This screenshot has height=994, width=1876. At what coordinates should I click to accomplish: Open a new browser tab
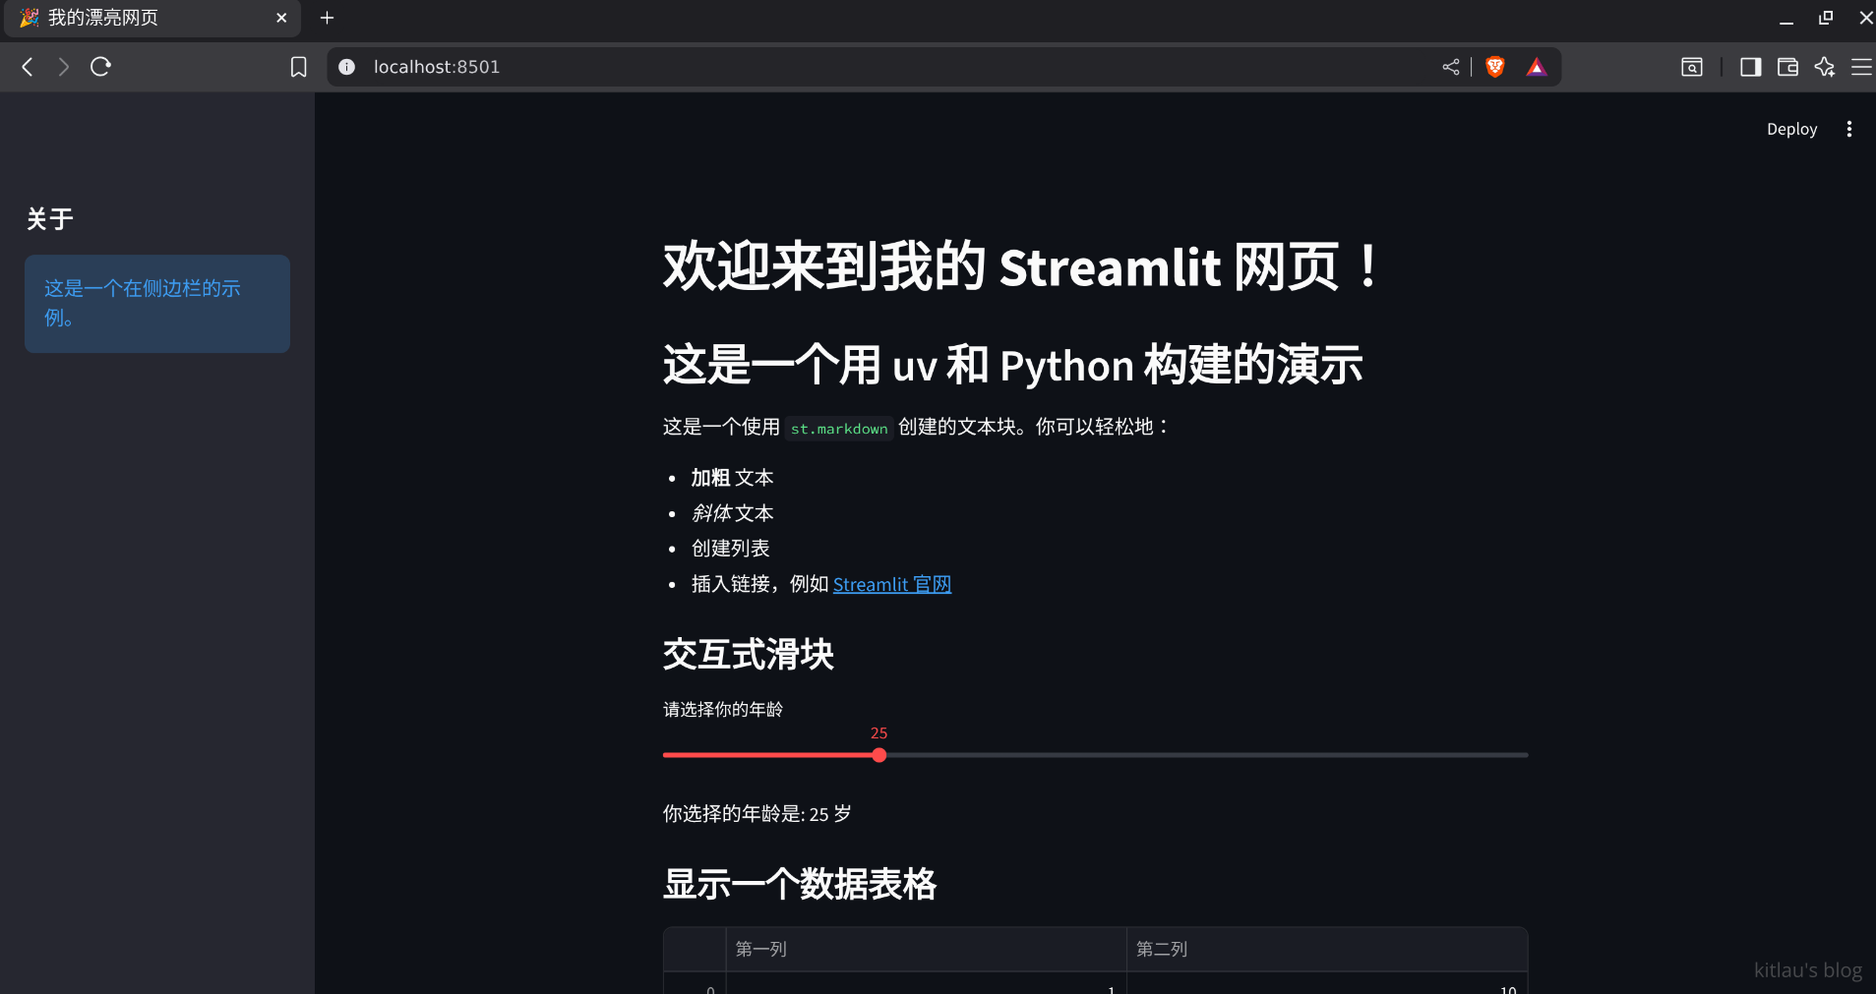(328, 18)
